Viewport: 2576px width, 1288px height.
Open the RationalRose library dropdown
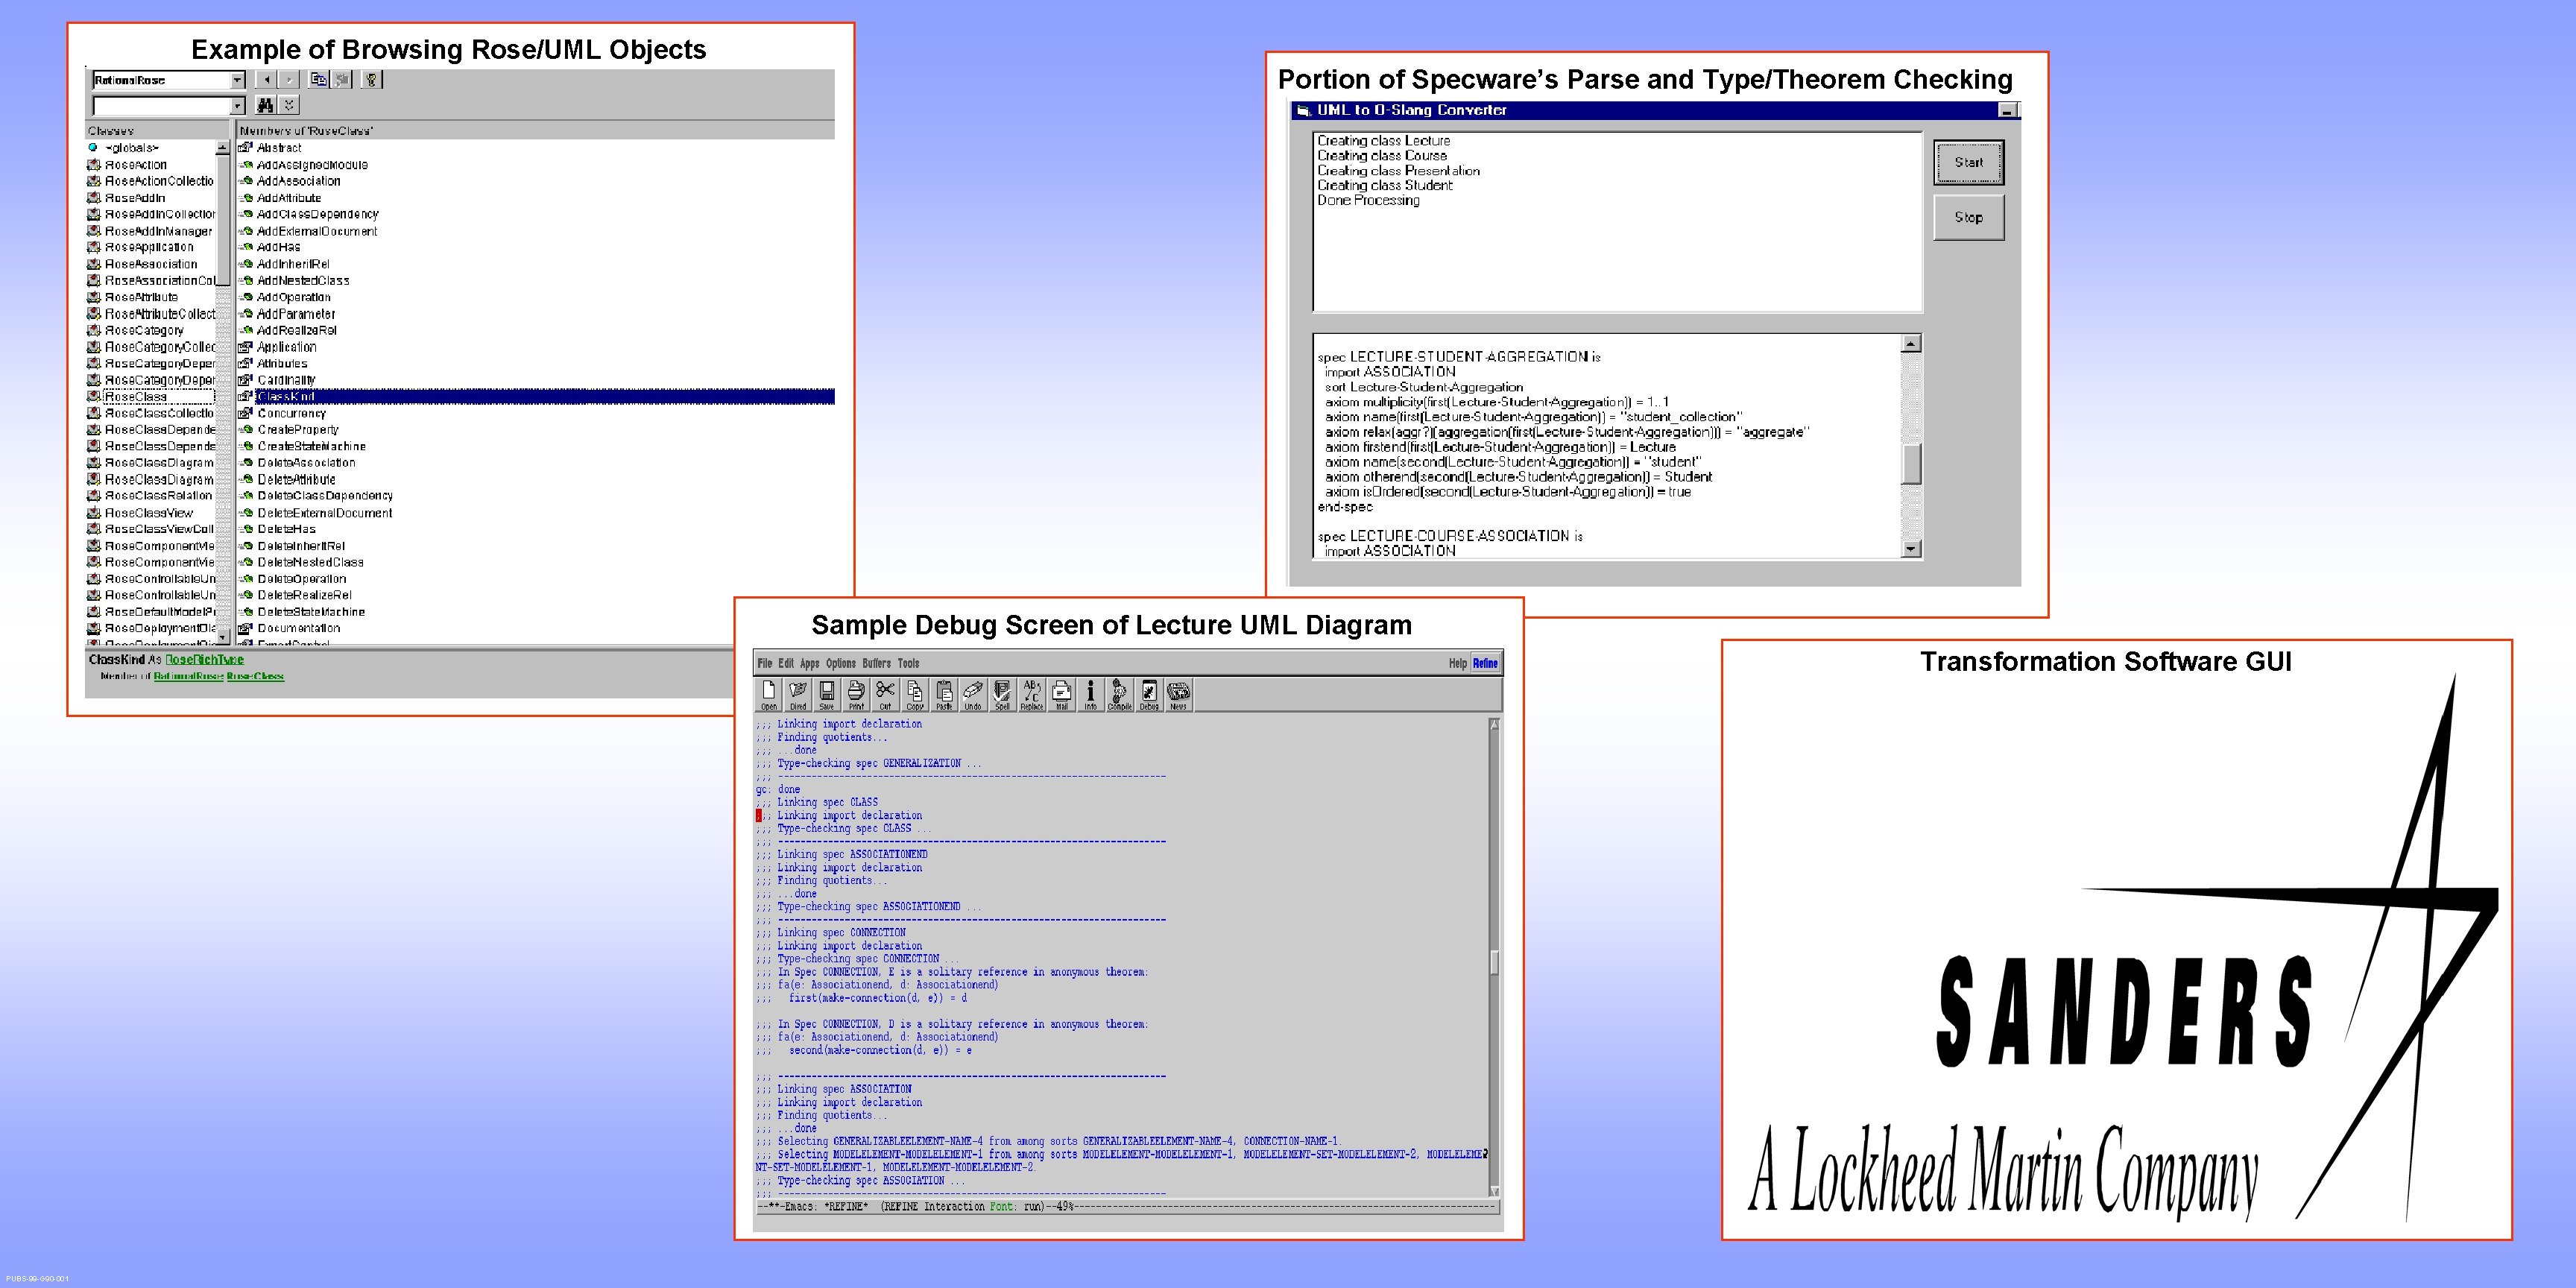click(x=237, y=80)
